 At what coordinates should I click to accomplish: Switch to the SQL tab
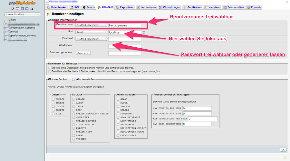75,7
